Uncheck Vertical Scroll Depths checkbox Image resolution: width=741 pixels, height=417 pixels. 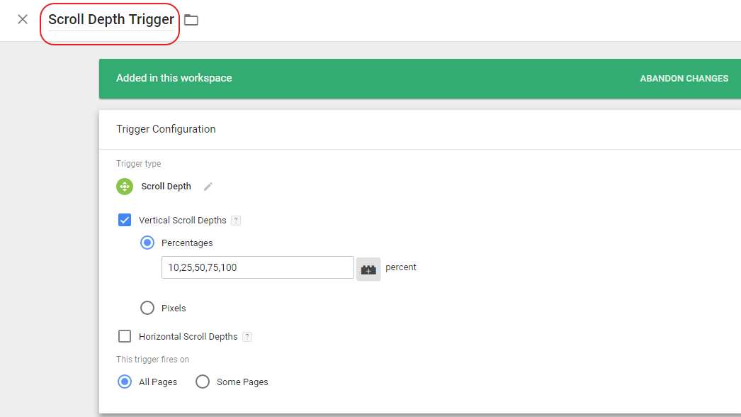tap(125, 220)
